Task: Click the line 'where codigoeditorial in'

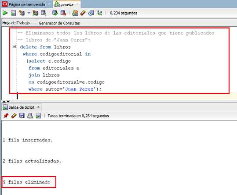Action: click(x=57, y=54)
